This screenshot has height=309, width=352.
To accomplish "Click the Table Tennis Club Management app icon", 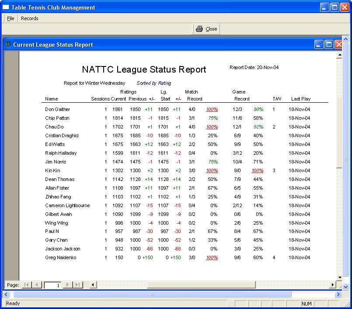I will tap(6, 7).
